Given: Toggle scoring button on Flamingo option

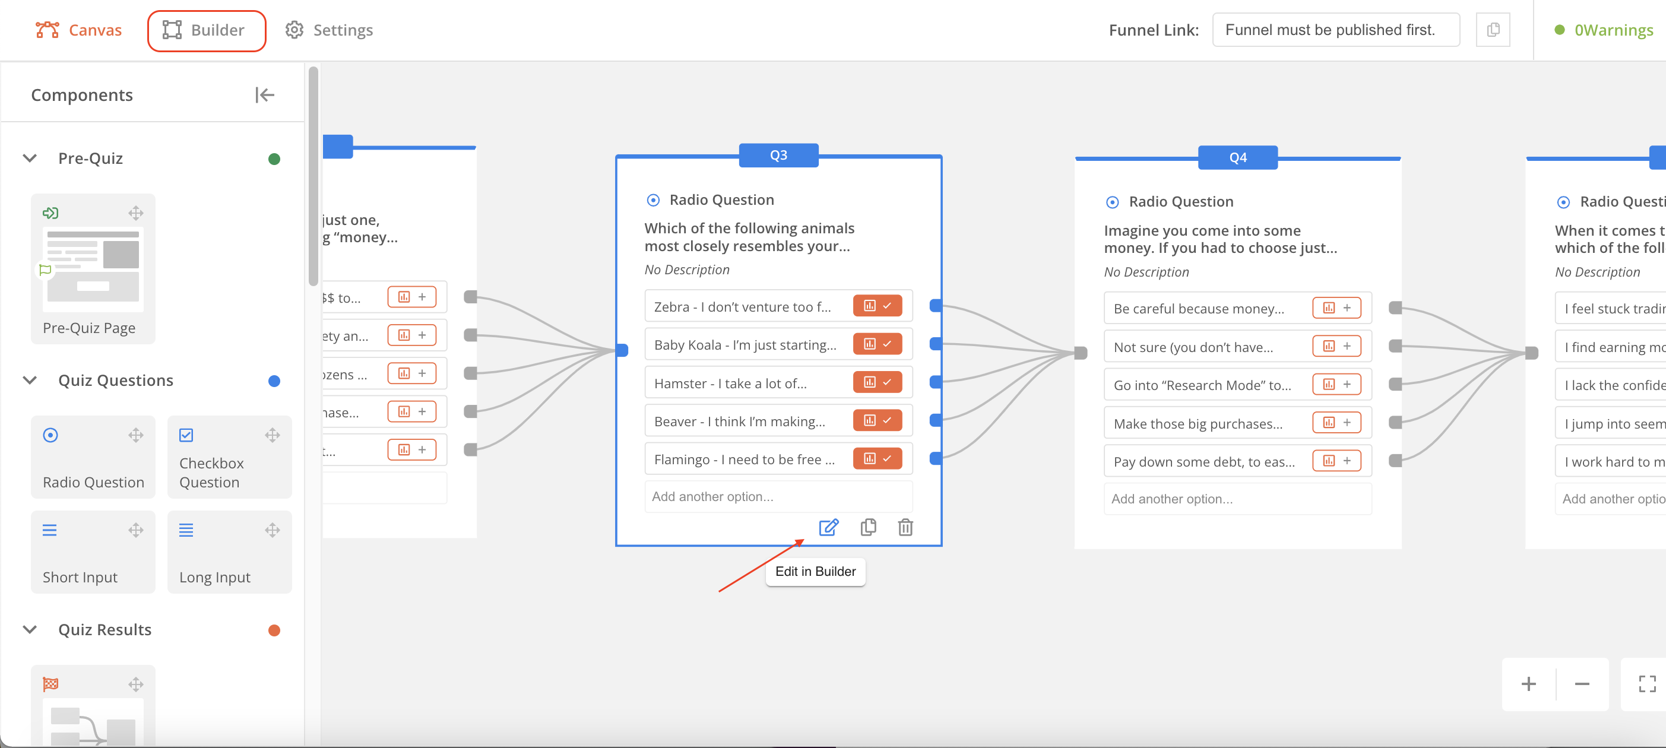Looking at the screenshot, I should click(x=877, y=458).
